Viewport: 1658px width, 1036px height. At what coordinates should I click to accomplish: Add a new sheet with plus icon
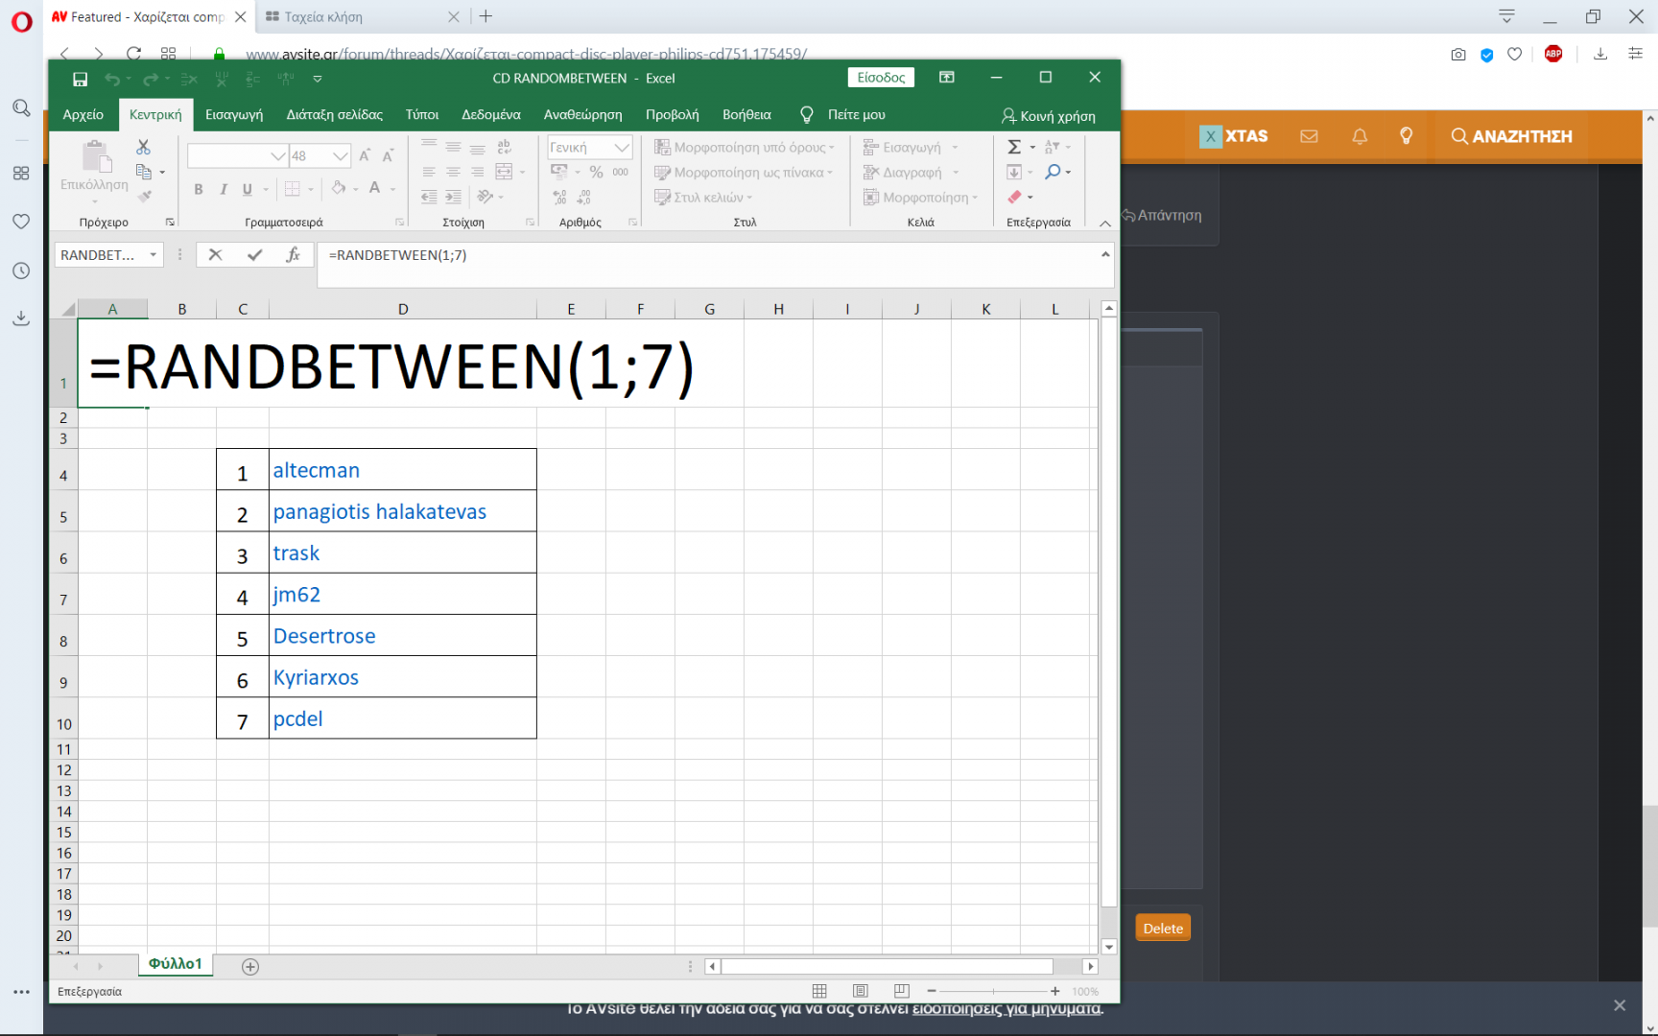tap(250, 966)
